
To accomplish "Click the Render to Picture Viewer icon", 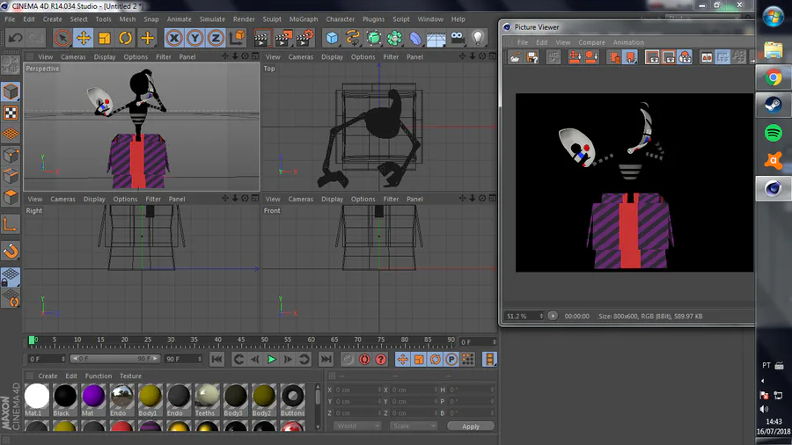I will coord(283,38).
